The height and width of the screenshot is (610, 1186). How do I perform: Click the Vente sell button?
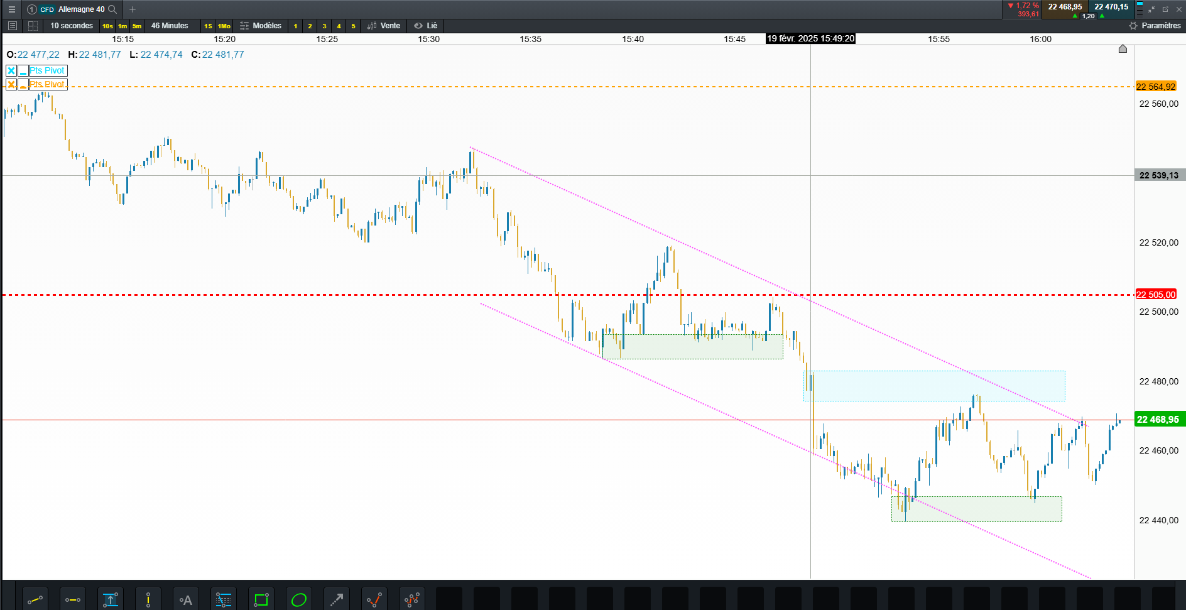(384, 26)
